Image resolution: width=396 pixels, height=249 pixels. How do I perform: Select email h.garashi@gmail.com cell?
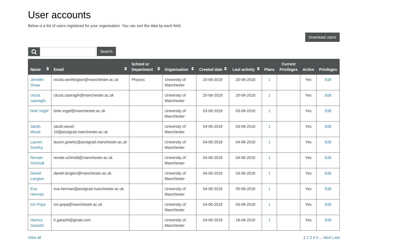point(90,223)
